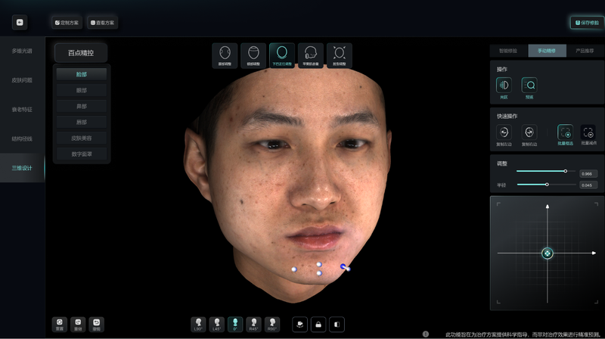The height and width of the screenshot is (339, 605).
Task: Rotate view to R45° head icon
Action: pyautogui.click(x=253, y=325)
